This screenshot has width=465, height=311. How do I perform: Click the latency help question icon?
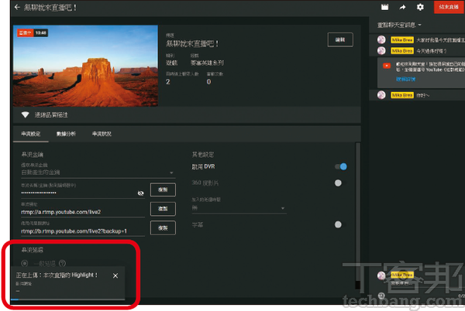pos(62,263)
